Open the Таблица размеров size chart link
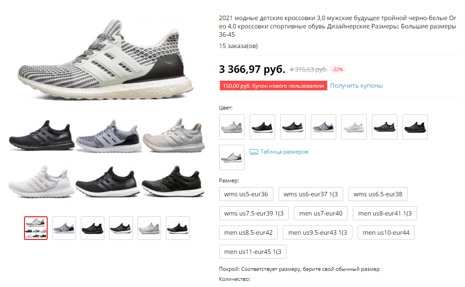465x287 pixels. tap(284, 152)
